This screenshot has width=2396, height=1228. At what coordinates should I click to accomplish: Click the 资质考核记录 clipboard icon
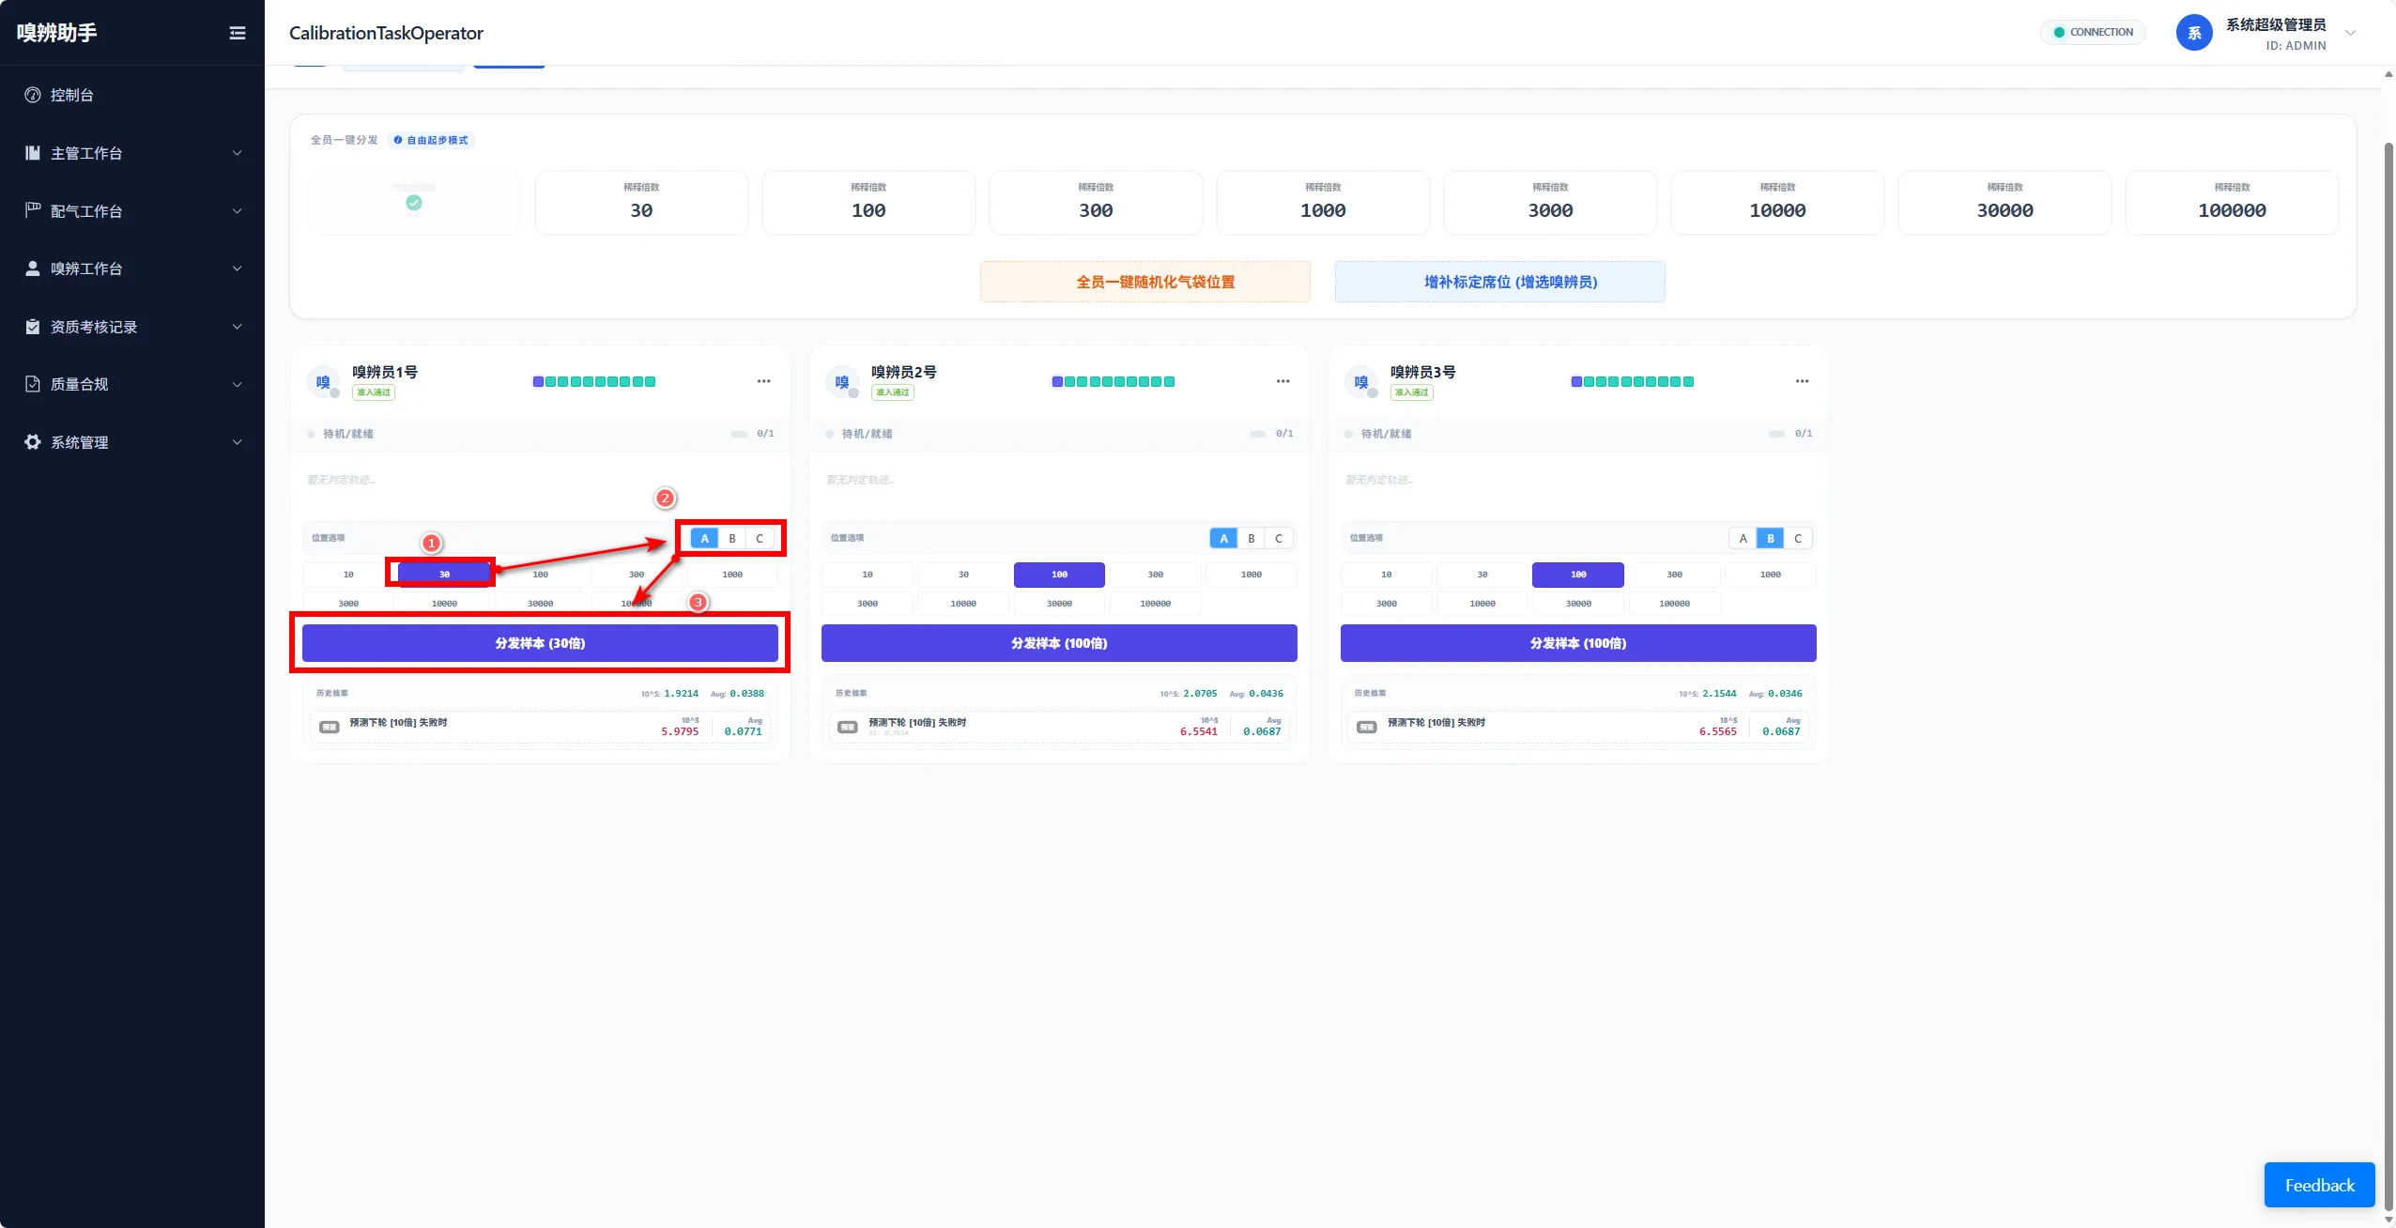(33, 327)
